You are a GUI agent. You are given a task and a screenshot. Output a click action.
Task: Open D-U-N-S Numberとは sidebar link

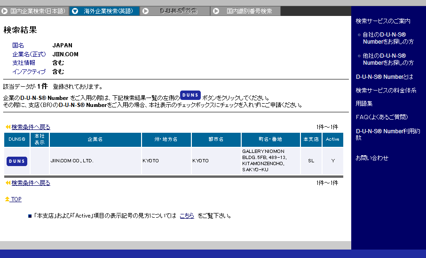[385, 76]
